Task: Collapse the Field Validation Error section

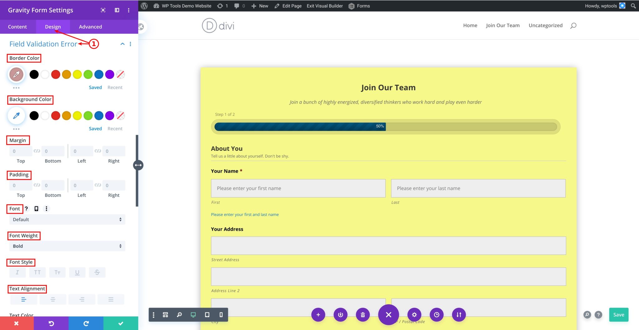Action: pyautogui.click(x=122, y=44)
